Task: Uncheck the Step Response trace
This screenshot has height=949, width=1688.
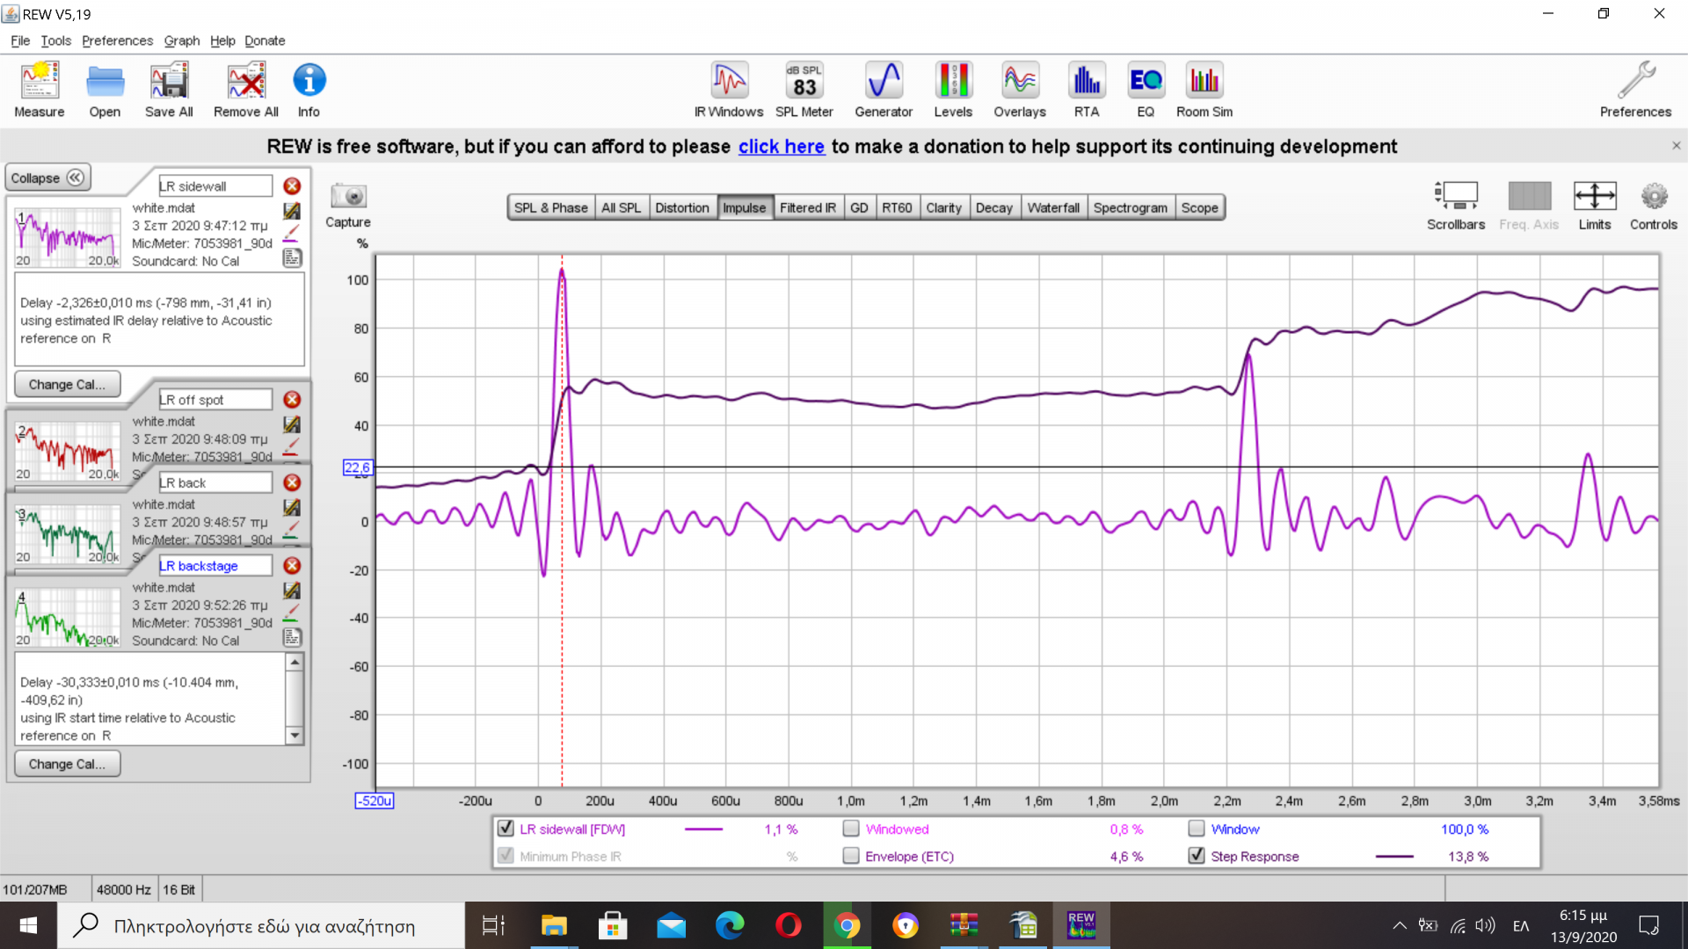Action: [x=1196, y=856]
